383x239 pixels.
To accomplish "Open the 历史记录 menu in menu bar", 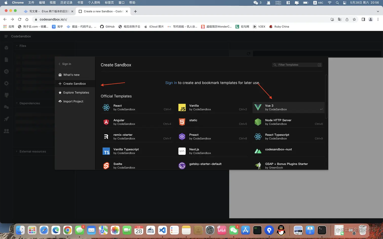I will tap(66, 3).
